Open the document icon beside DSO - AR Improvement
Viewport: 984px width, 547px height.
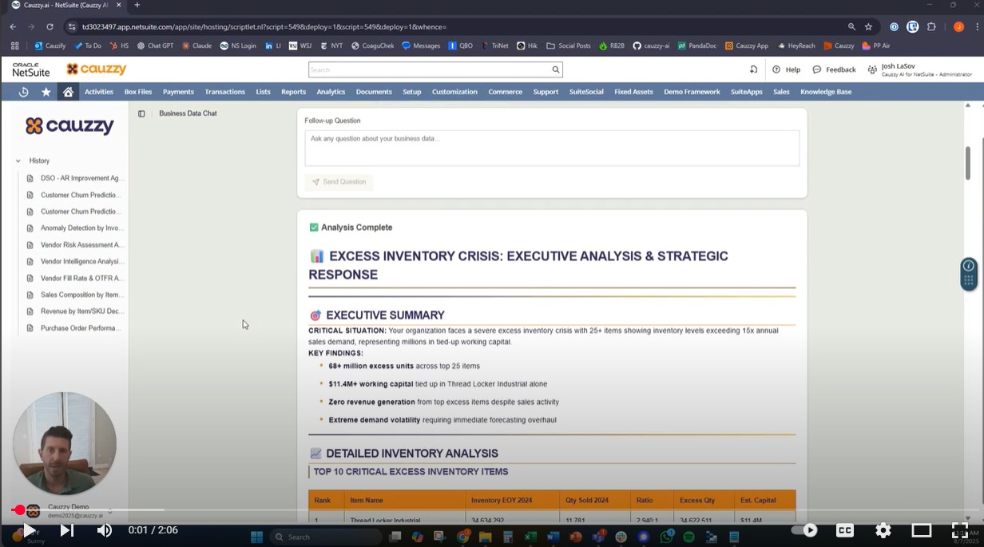30,178
